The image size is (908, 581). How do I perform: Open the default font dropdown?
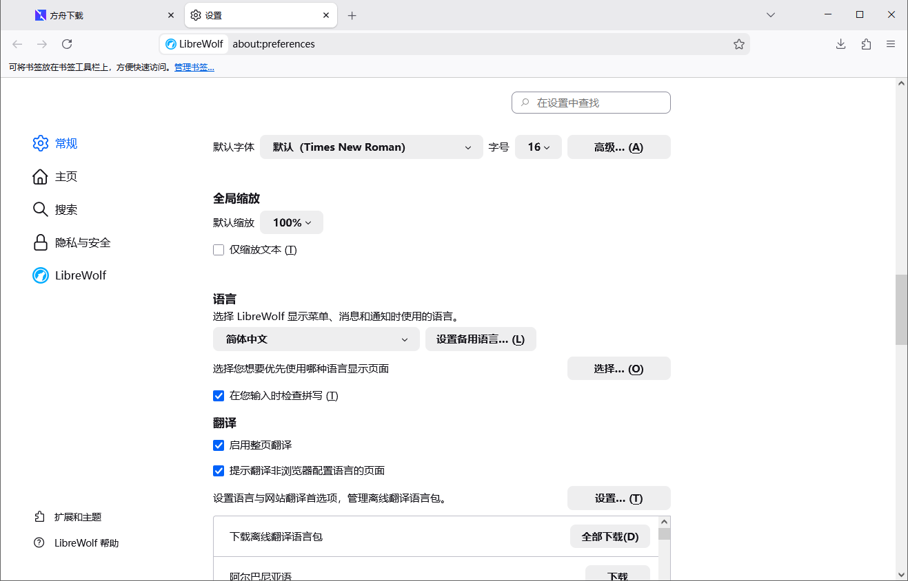coord(371,147)
